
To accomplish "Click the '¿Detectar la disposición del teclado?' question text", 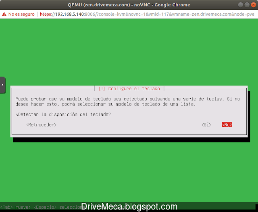I will [63, 114].
